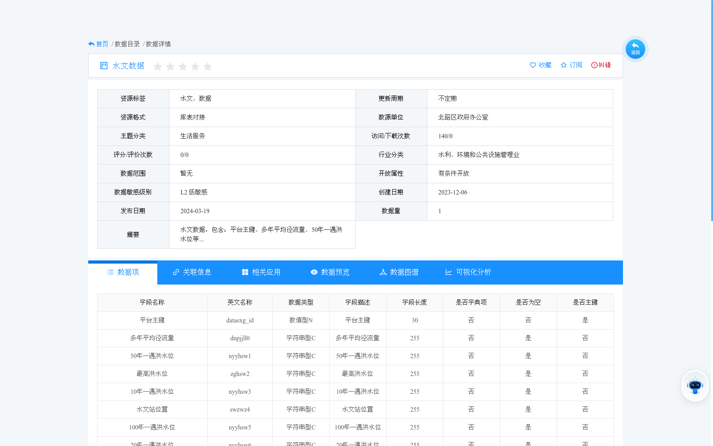Click the swzwz4 cell
The width and height of the screenshot is (713, 446).
click(240, 409)
